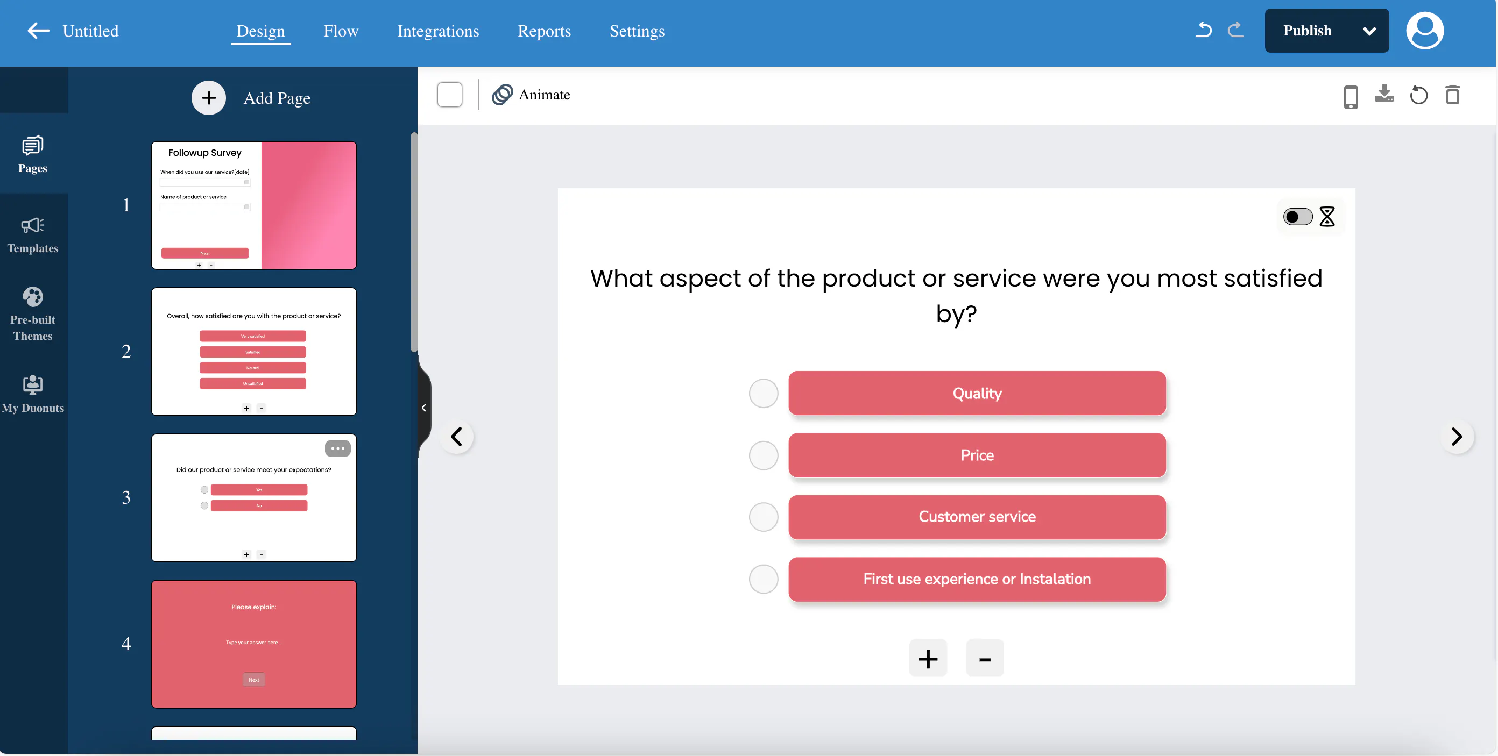Go to previous page with left chevron
Viewport: 1498px width, 756px height.
click(x=457, y=437)
